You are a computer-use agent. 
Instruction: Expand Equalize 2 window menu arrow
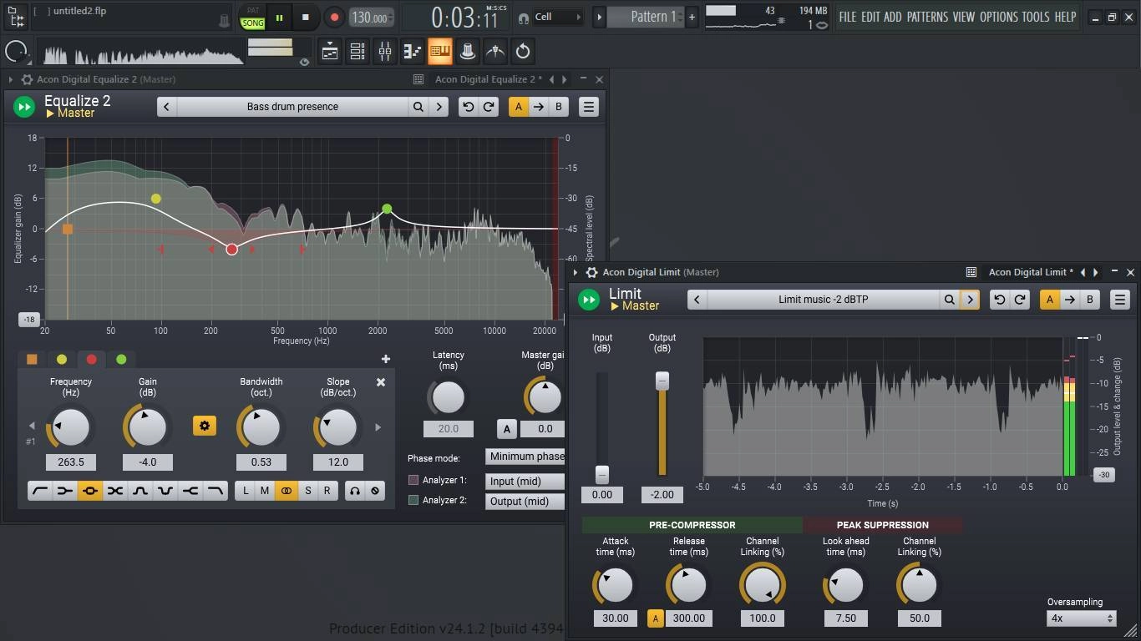point(11,79)
